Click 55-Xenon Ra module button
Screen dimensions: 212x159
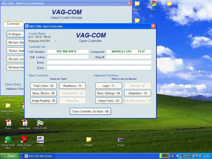point(15,67)
